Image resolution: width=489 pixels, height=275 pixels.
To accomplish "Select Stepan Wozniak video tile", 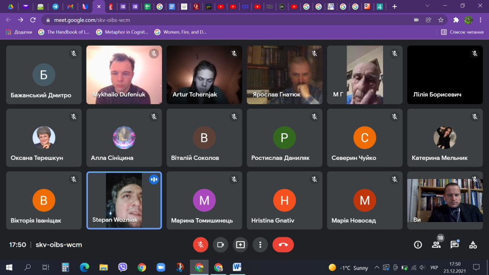I will 124,200.
